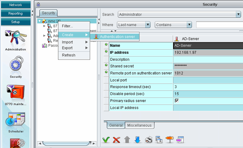Open the Scheduler calendar icon
Viewport: 243px width, 148px height.
pos(15,119)
